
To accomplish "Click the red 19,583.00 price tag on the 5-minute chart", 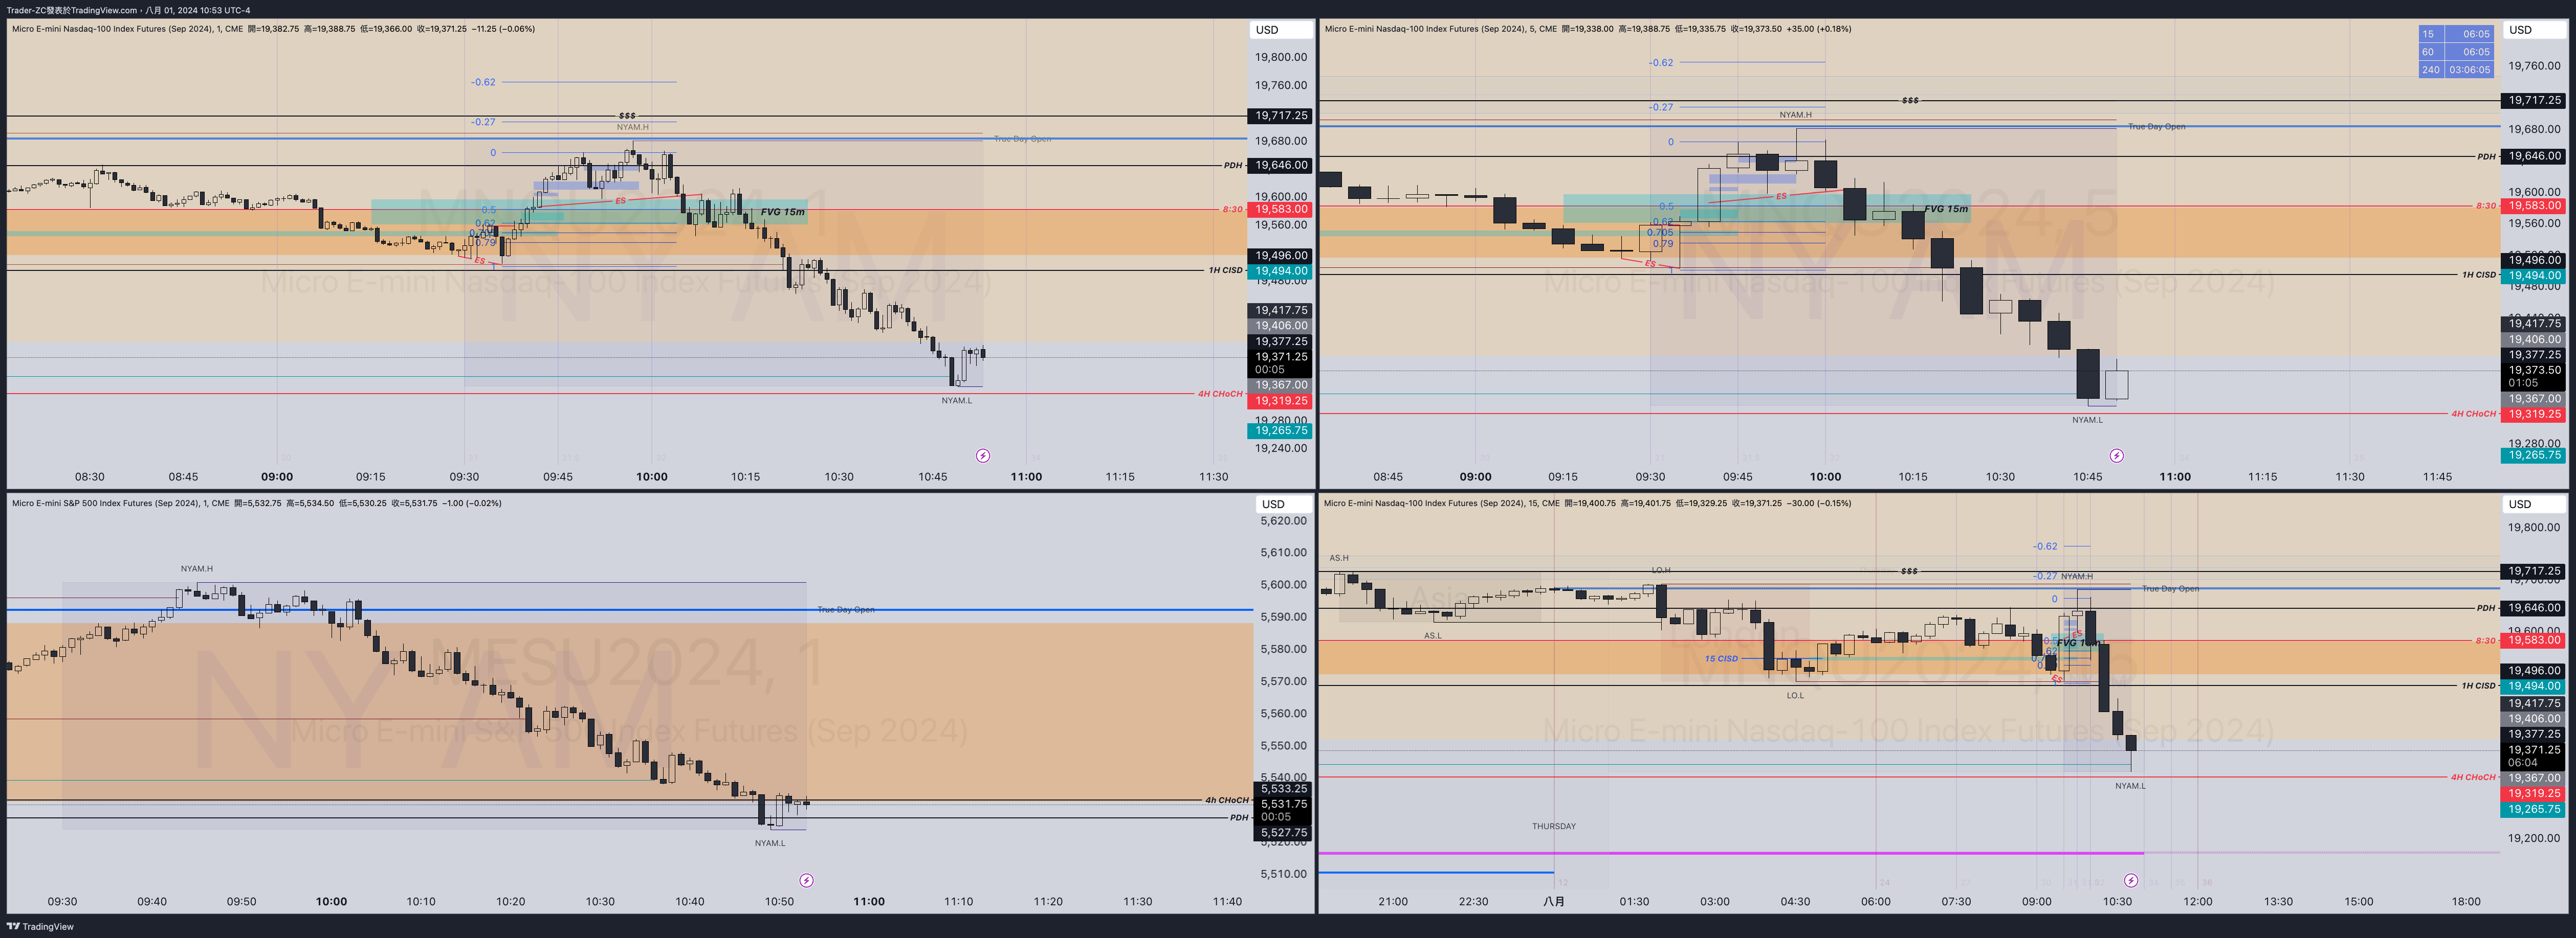I will pos(2534,206).
